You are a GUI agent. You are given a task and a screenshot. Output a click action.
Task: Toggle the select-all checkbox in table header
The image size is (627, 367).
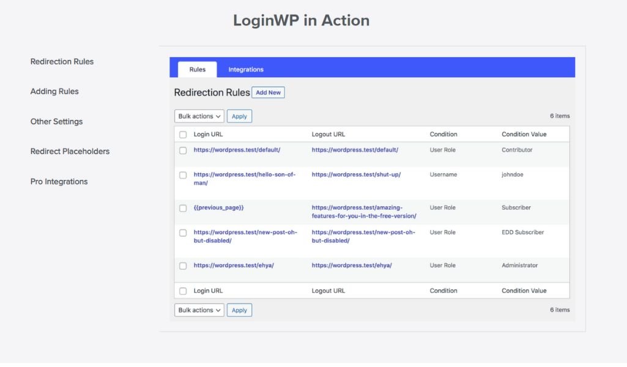183,135
